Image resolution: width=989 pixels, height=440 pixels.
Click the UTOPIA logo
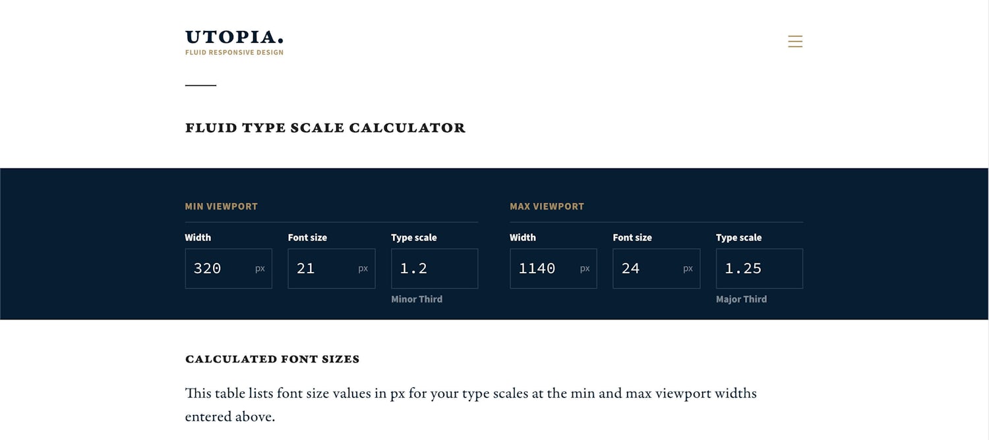[234, 38]
